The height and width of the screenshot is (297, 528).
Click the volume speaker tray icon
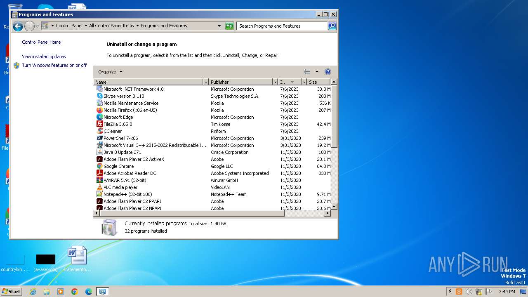[469, 292]
